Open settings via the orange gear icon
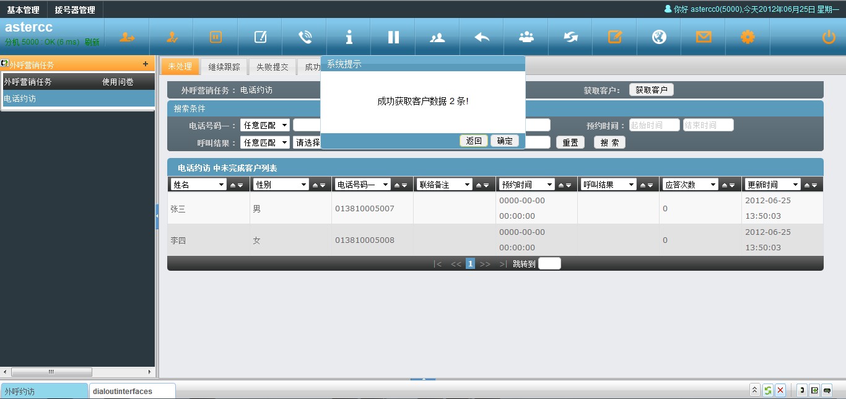Viewport: 846px width, 399px height. [748, 37]
